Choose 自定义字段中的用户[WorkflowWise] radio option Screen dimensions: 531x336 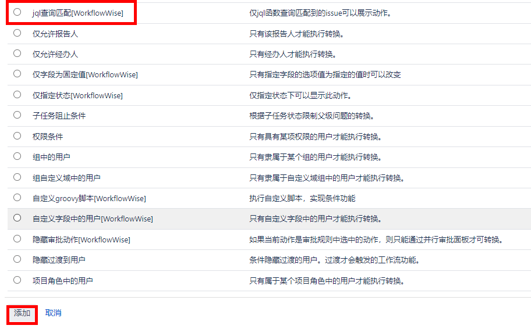pos(17,218)
